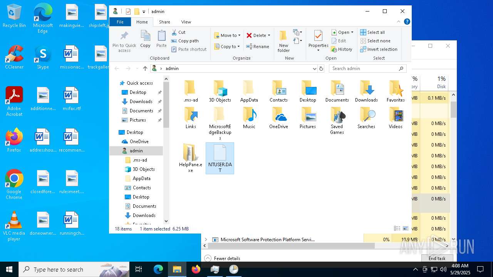The height and width of the screenshot is (277, 493).
Task: Select Pictures under Quick access
Action: point(134,120)
